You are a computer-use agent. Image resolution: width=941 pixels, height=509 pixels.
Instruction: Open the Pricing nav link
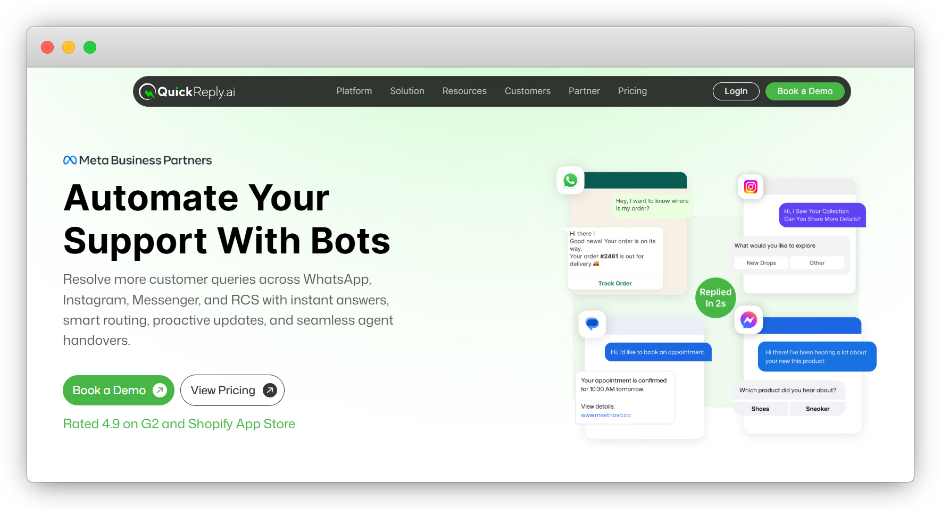click(x=632, y=91)
